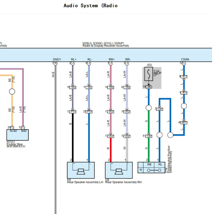Click the OQ1 connector above the white wire
The height and width of the screenshot is (214, 212).
pos(127,136)
